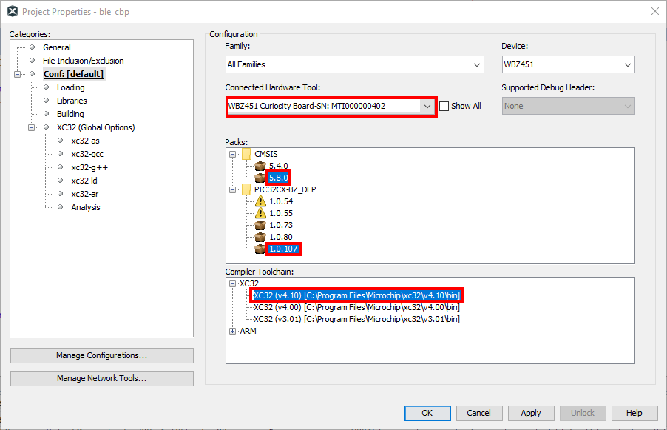Open the Loading category
The height and width of the screenshot is (430, 667).
click(70, 87)
